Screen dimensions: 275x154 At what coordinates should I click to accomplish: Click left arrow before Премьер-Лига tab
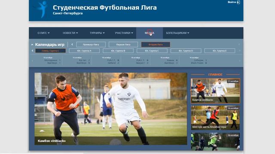(72, 44)
